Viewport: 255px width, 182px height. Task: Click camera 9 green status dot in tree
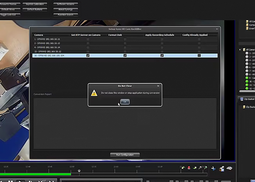[x=247, y=78]
